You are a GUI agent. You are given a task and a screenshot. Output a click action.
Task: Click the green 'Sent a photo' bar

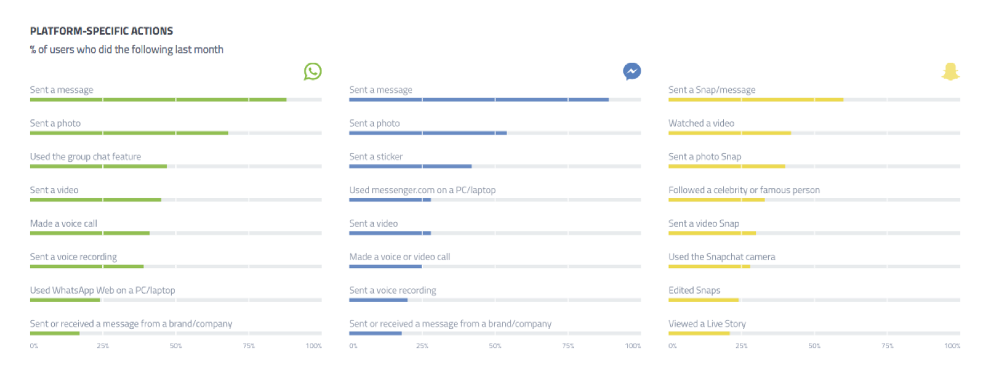tap(129, 133)
